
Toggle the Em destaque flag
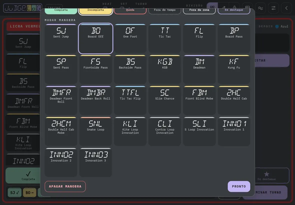234,10
